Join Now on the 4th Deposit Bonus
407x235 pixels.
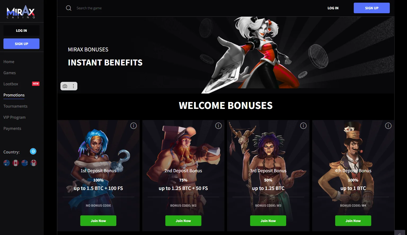[x=353, y=221]
